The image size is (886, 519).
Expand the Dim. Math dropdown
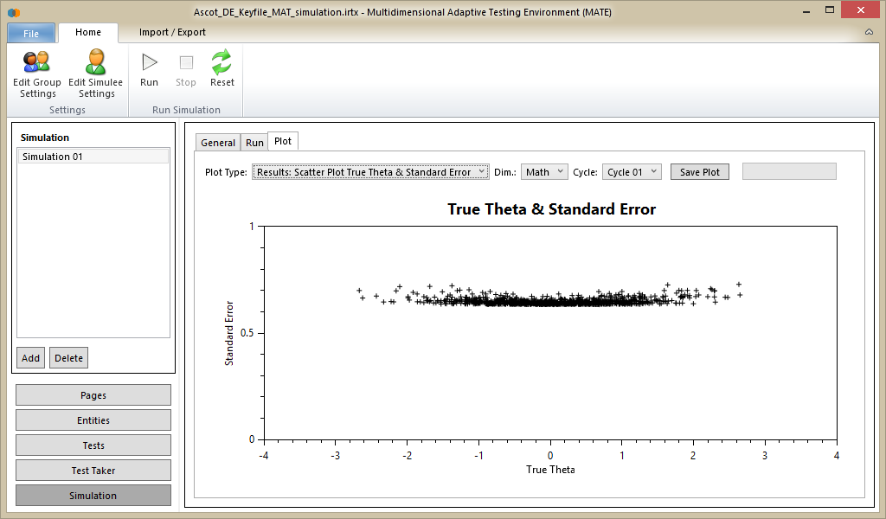[x=544, y=172]
